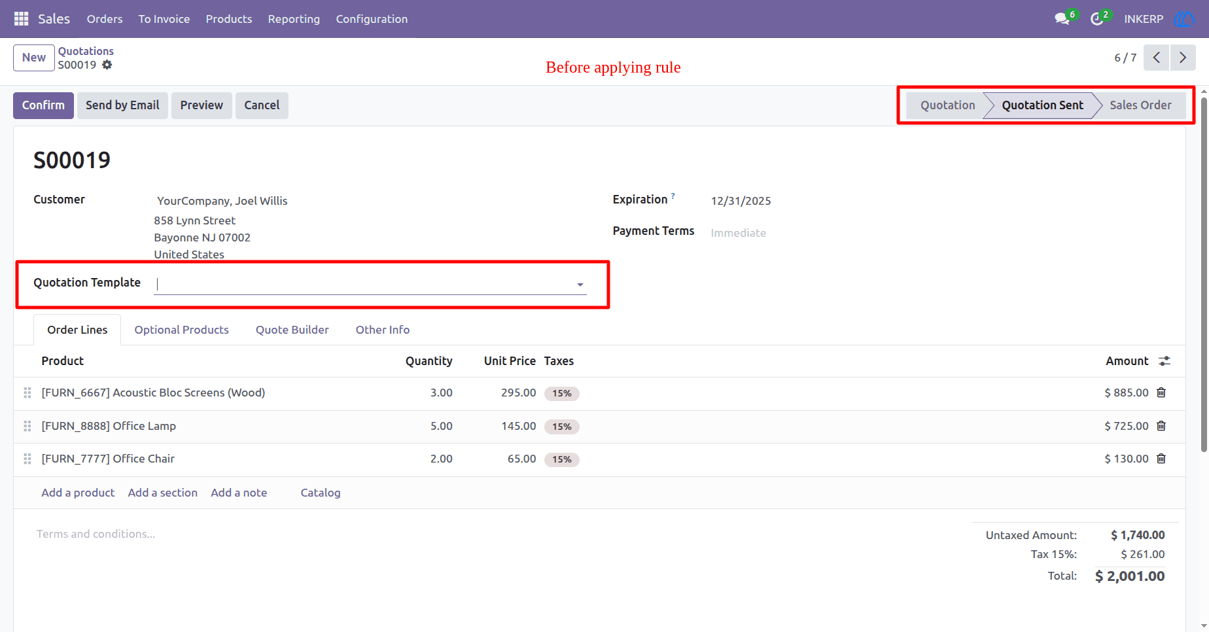Grab handle of Acoustic Bloc Screens row
Viewport: 1209px width, 632px height.
27,393
